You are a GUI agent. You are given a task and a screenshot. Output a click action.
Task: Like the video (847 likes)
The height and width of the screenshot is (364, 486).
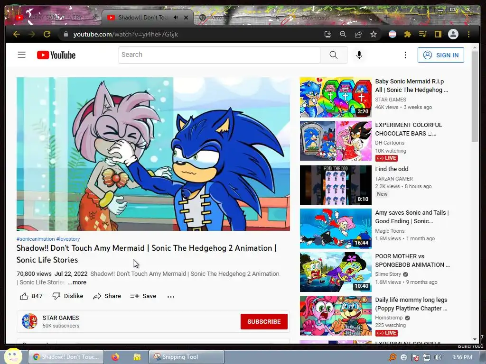31,296
